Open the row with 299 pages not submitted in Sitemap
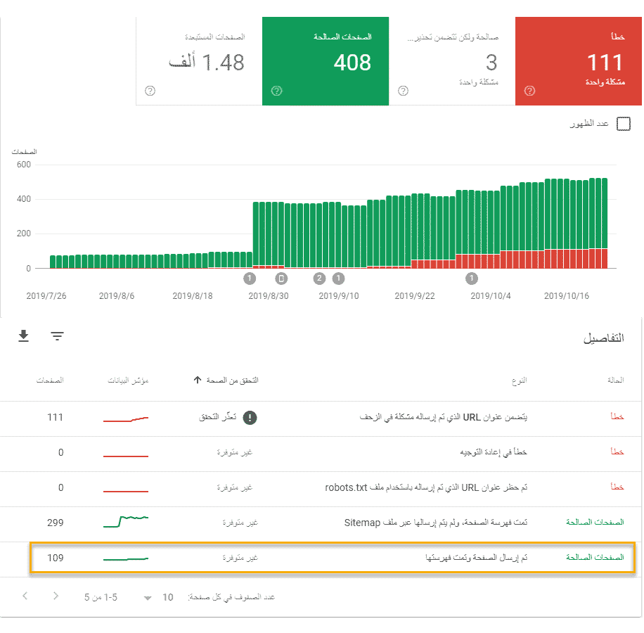 click(x=330, y=523)
